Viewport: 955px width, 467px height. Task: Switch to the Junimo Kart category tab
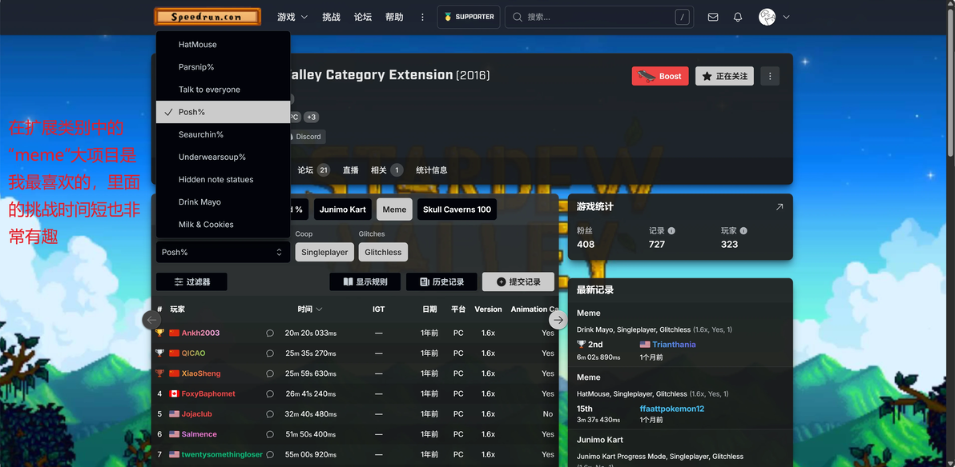(343, 210)
